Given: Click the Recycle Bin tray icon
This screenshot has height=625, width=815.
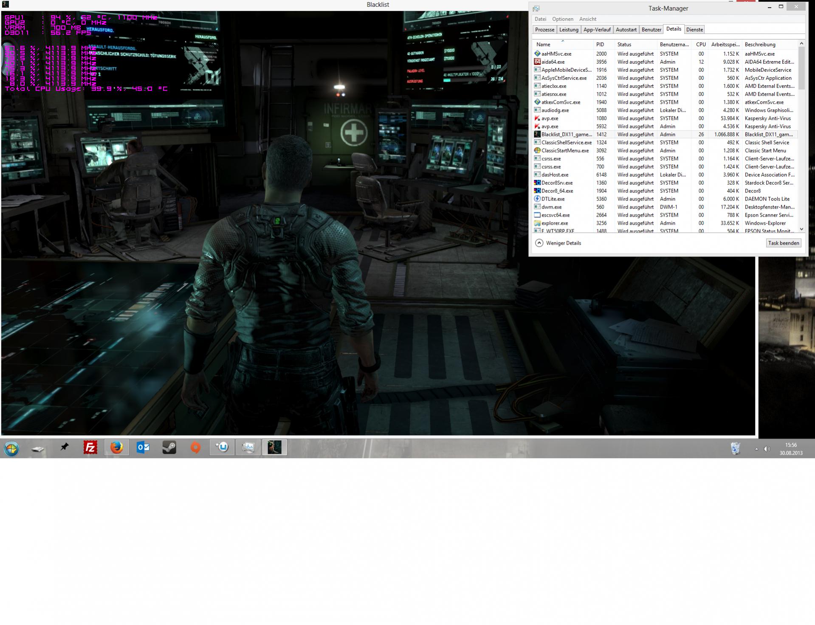Looking at the screenshot, I should click(735, 448).
